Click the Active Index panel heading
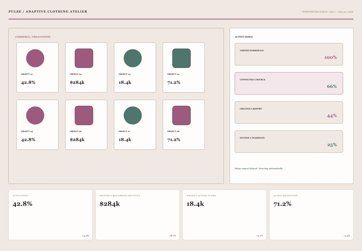This screenshot has height=251, width=362. pyautogui.click(x=244, y=37)
